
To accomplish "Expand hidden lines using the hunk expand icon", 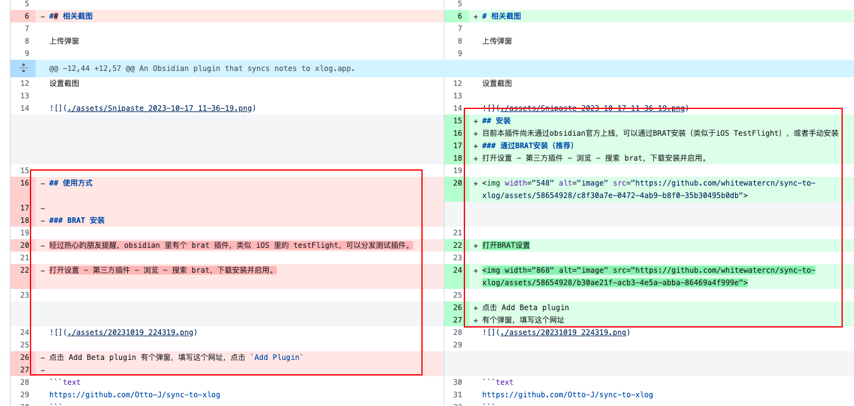I will [24, 68].
